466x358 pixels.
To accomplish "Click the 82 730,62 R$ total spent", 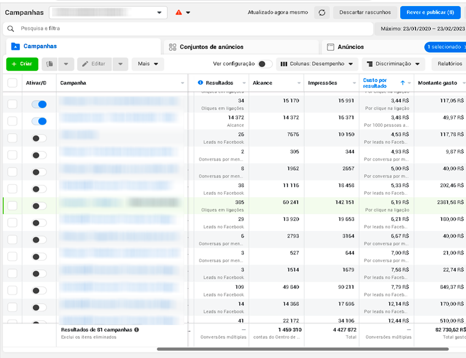I will click(451, 330).
